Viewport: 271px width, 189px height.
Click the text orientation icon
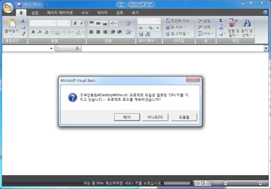pos(113,23)
